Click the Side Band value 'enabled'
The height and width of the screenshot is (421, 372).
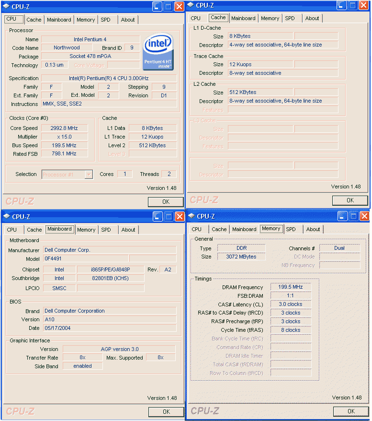click(x=82, y=366)
